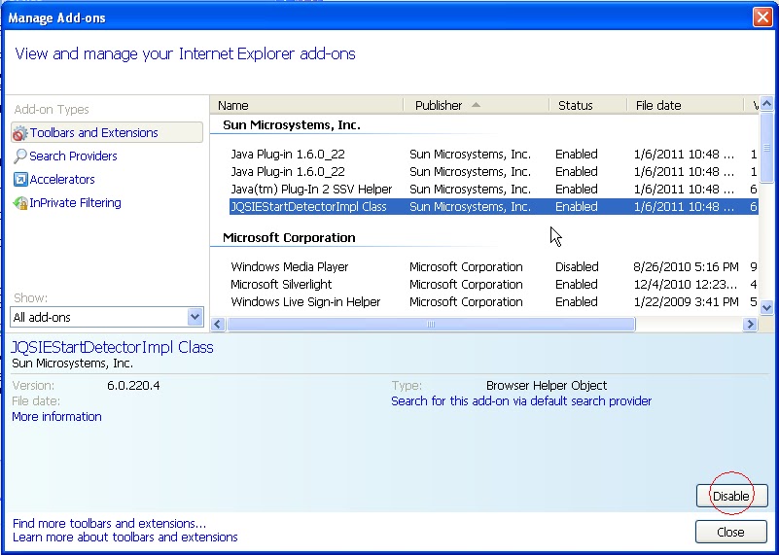Click the horizontal scrollbar thumb
Viewport: 779px width, 555px height.
pos(431,325)
